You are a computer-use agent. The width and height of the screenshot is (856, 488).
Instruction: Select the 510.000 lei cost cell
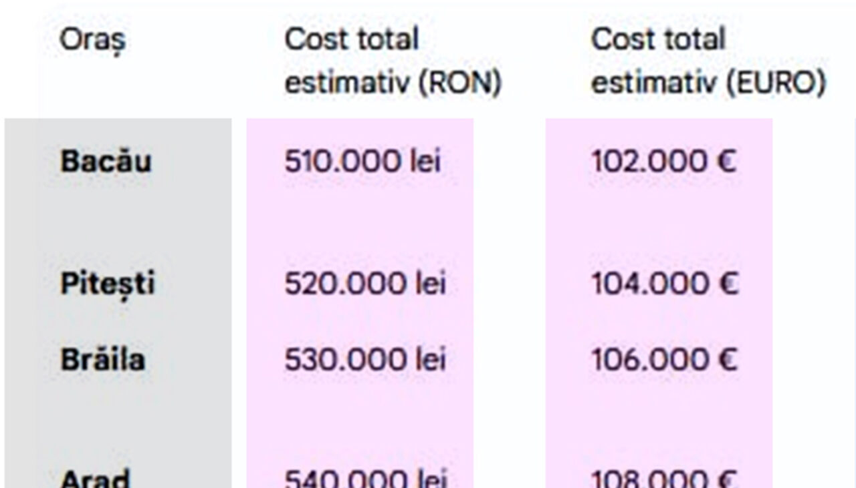(362, 162)
